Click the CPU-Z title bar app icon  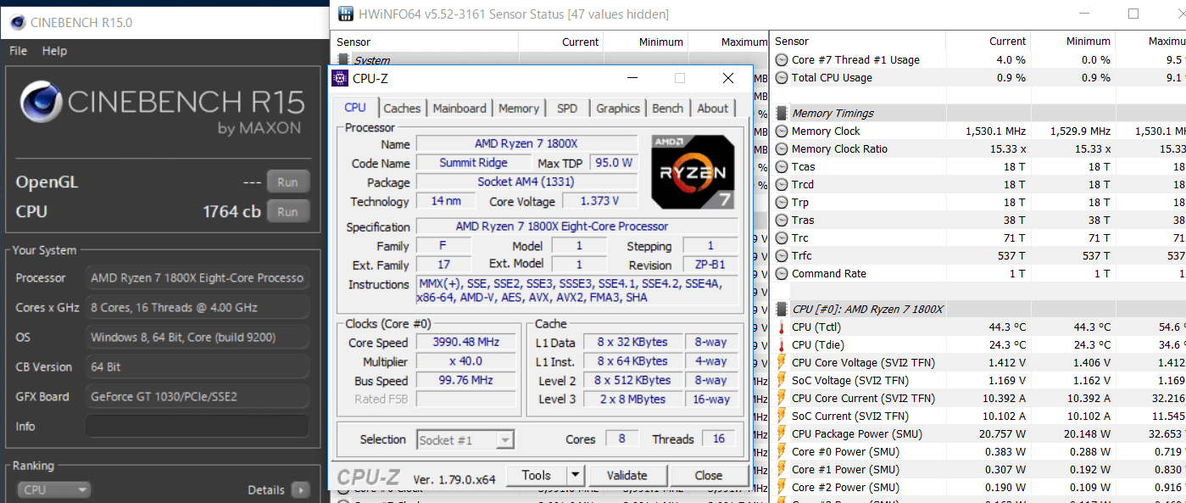point(340,78)
